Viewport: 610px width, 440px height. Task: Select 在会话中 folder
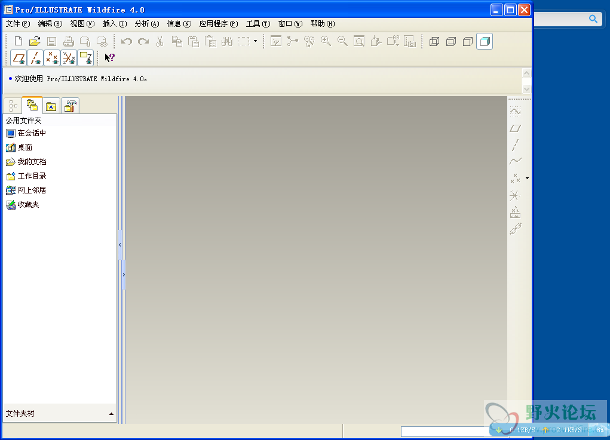(x=26, y=133)
